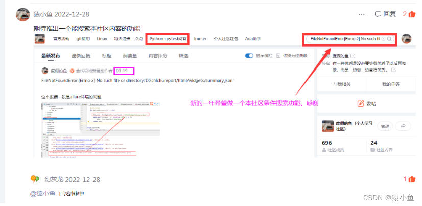Click the 度假的鱼 author name in post
The height and width of the screenshot is (206, 422).
[x=59, y=71]
